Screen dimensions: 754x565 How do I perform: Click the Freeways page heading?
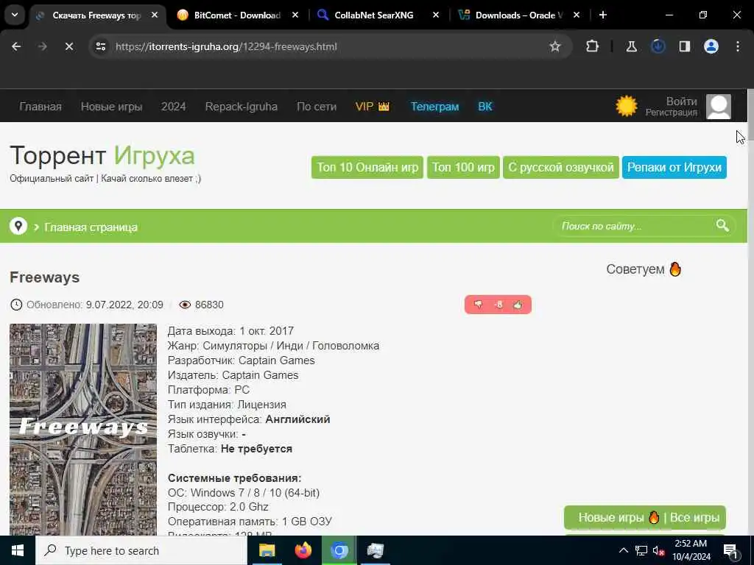point(45,277)
